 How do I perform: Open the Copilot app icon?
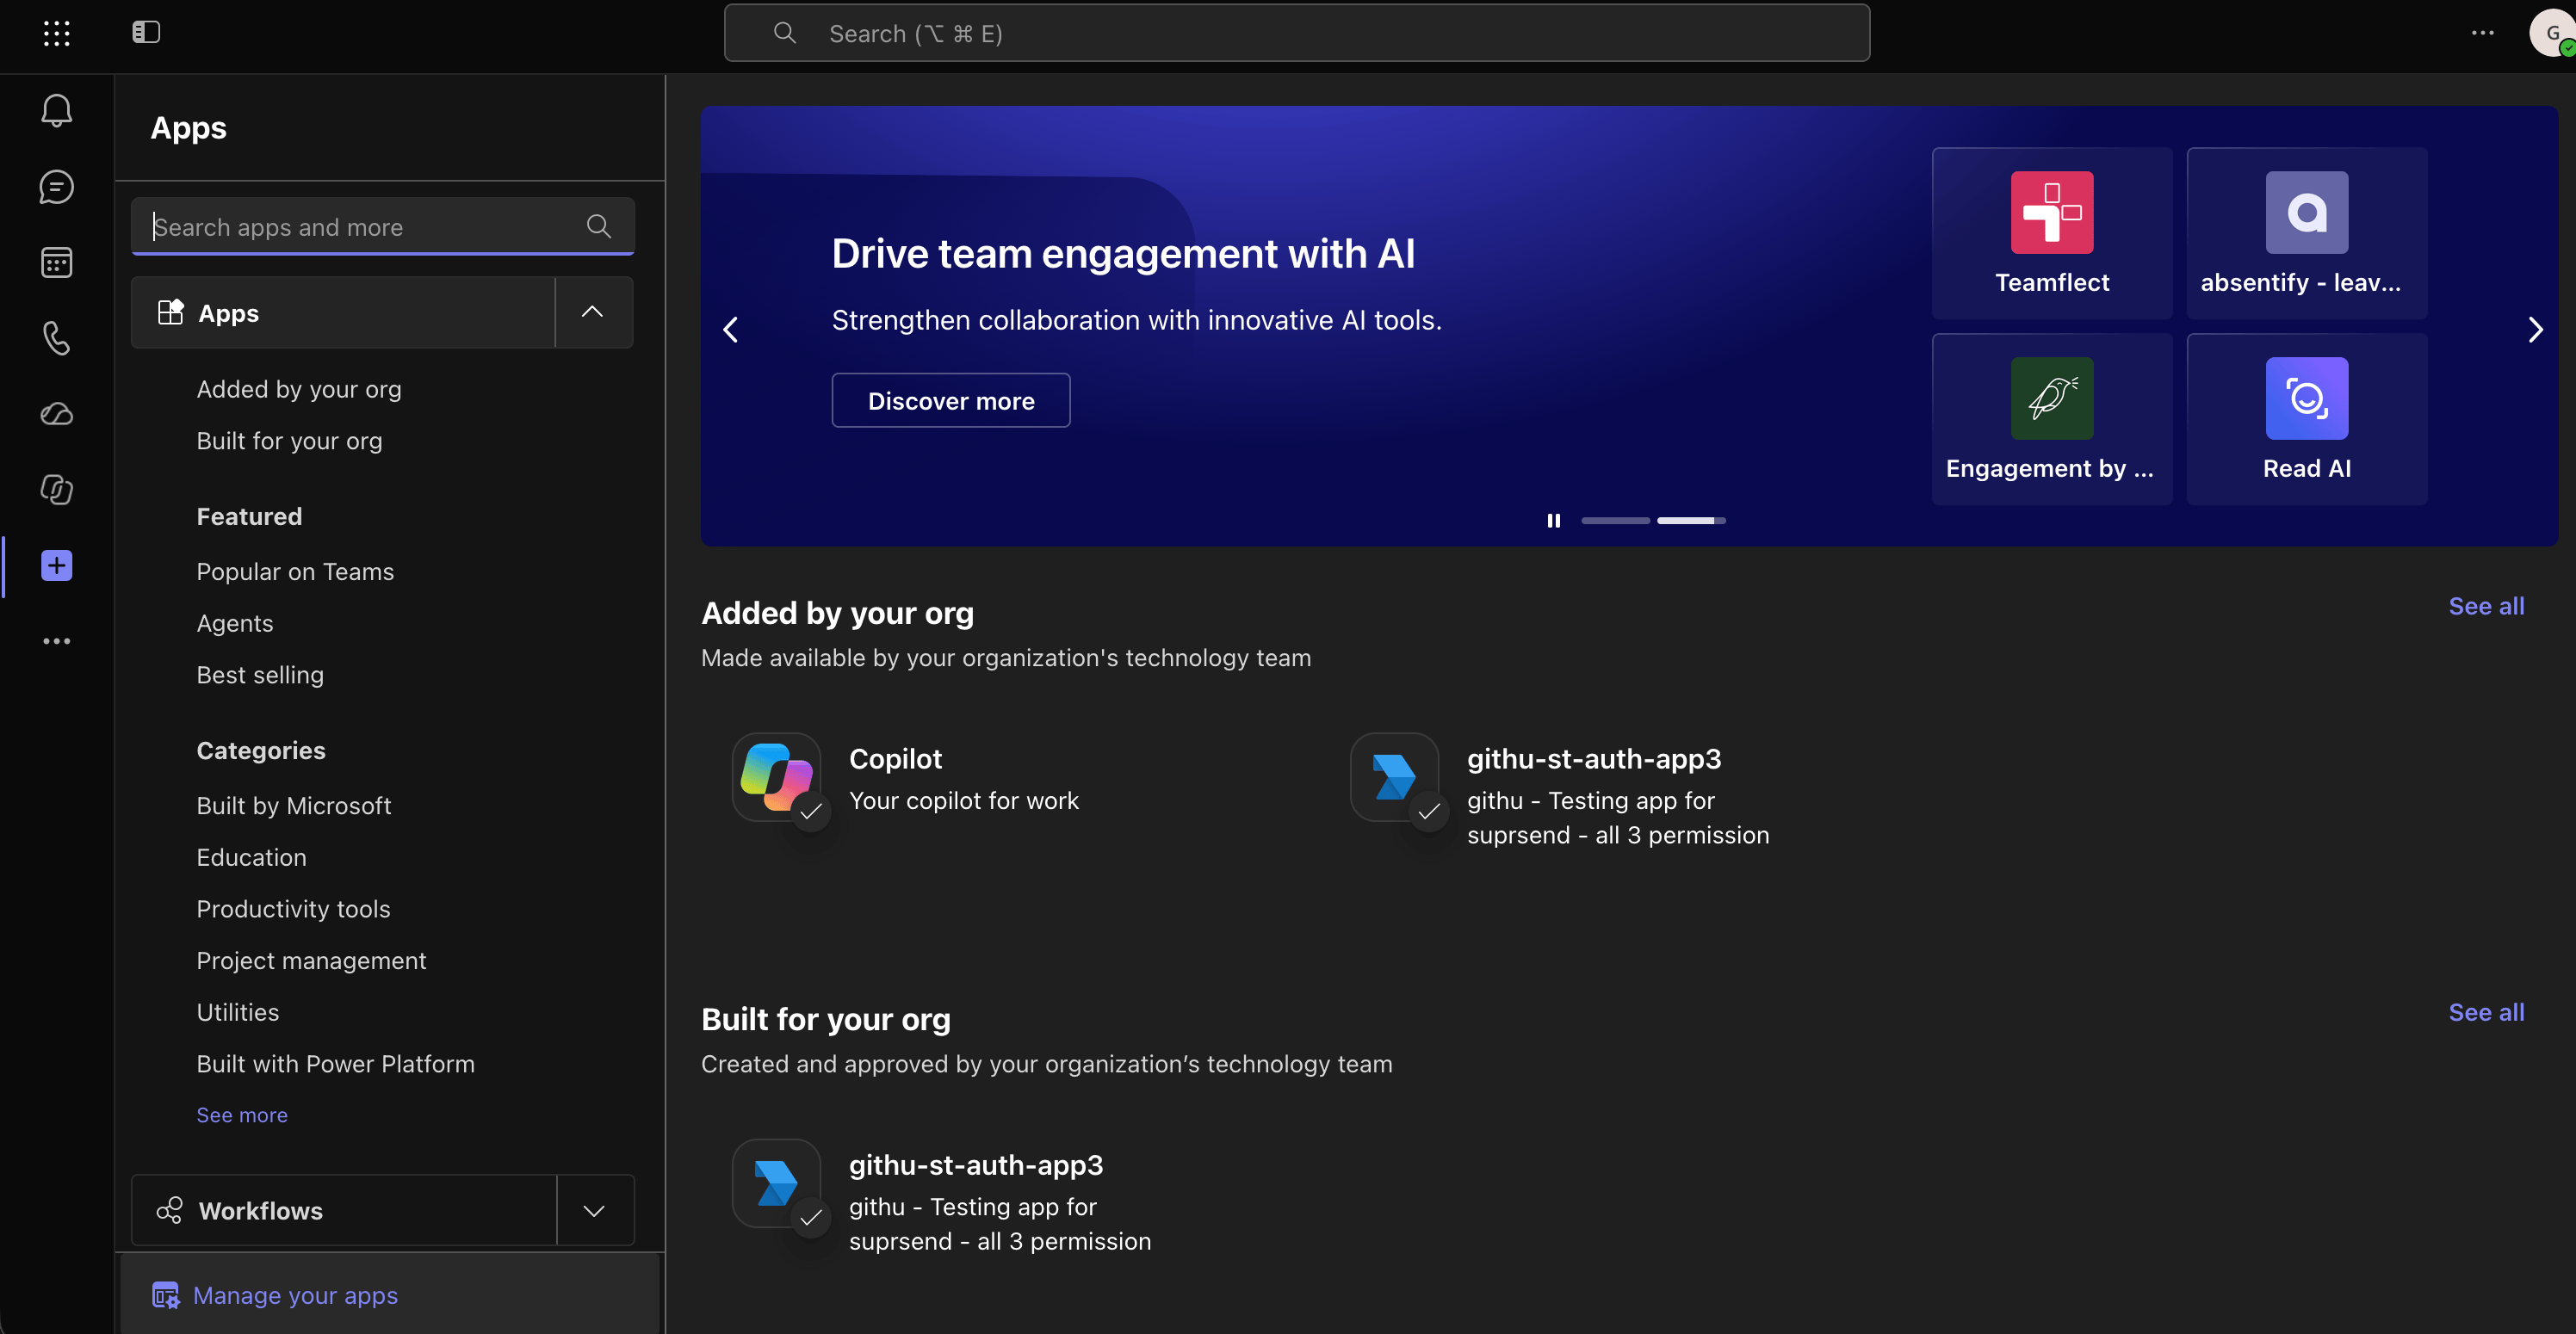click(777, 777)
